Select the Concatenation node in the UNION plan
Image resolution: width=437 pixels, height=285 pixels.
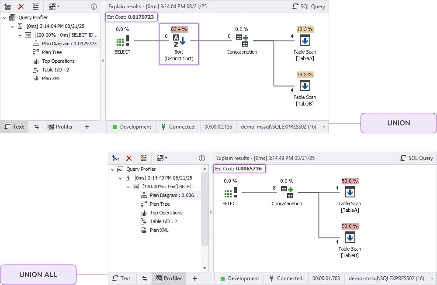pyautogui.click(x=242, y=41)
